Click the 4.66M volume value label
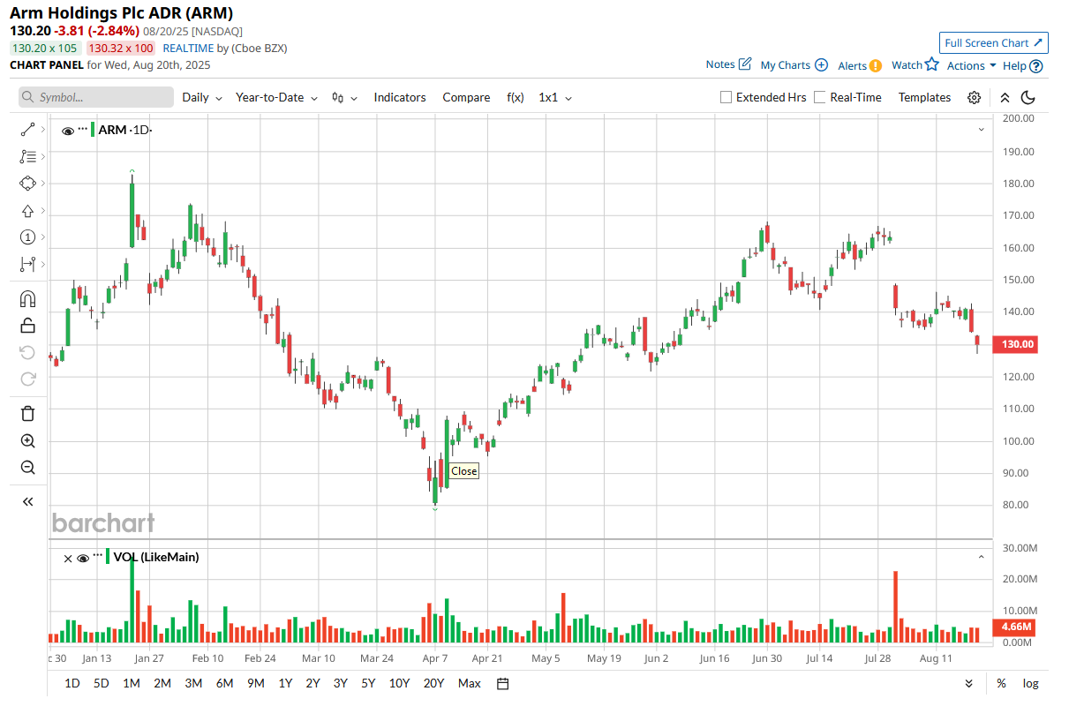This screenshot has width=1069, height=706. tap(1015, 627)
